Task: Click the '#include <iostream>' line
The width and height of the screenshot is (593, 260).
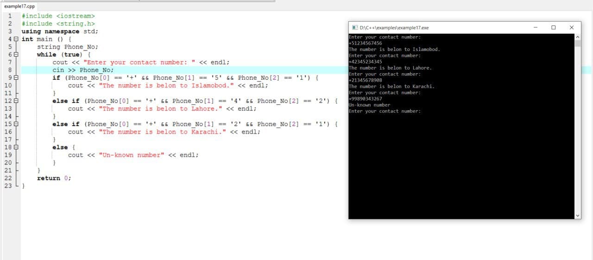Action: pos(58,16)
